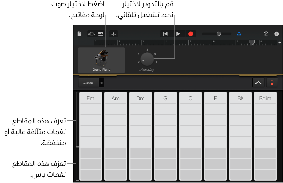Open Tracks view button

pos(101,34)
